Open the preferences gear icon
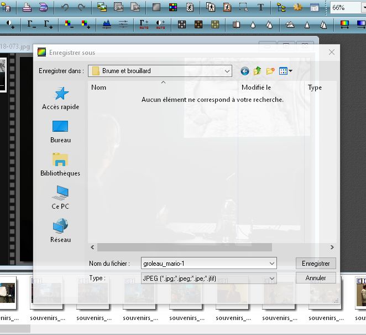Viewport: 366px width, 335px height. point(297,8)
